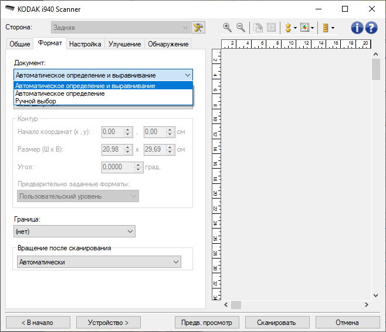Screen dimensions: 386x332
Task: Open side settings tools icon
Action: pyautogui.click(x=198, y=28)
